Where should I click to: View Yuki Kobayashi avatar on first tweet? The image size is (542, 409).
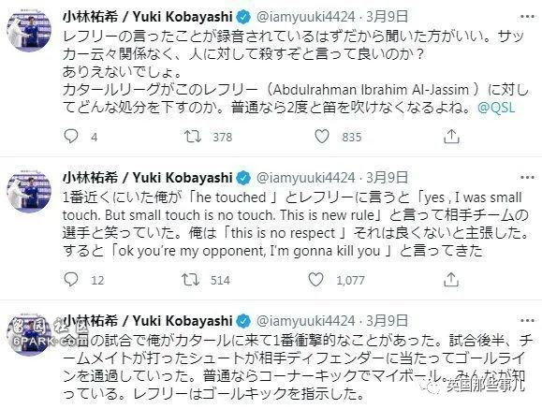pos(29,31)
